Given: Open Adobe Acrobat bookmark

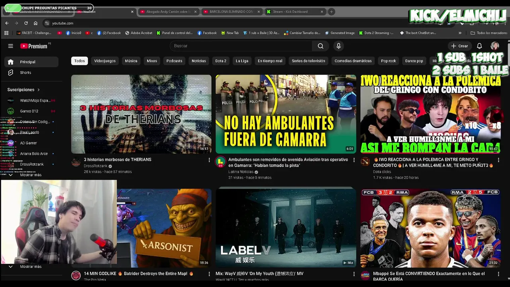Looking at the screenshot, I should (138, 33).
